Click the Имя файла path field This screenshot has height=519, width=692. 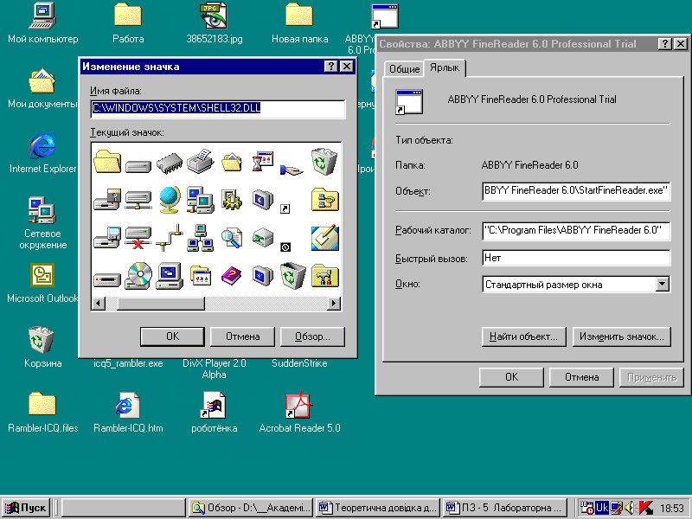click(218, 109)
